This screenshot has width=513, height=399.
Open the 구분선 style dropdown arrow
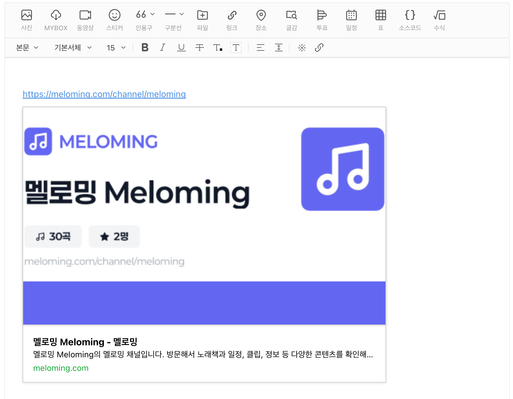182,14
